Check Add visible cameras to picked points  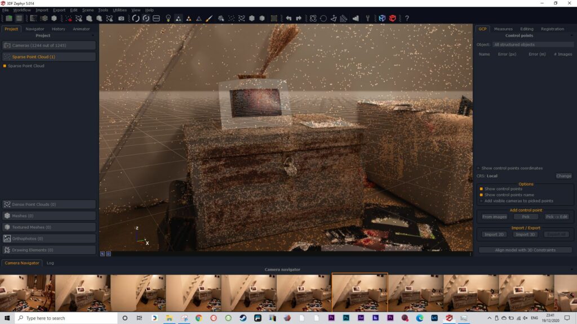tap(481, 201)
